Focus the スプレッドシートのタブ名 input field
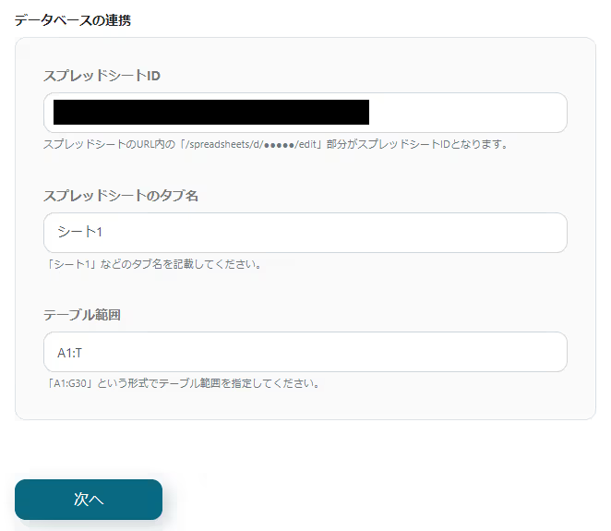The height and width of the screenshot is (531, 611). coord(305,233)
